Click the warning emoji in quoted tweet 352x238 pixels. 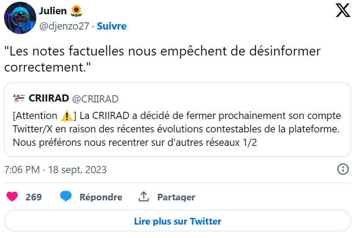[x=67, y=116]
